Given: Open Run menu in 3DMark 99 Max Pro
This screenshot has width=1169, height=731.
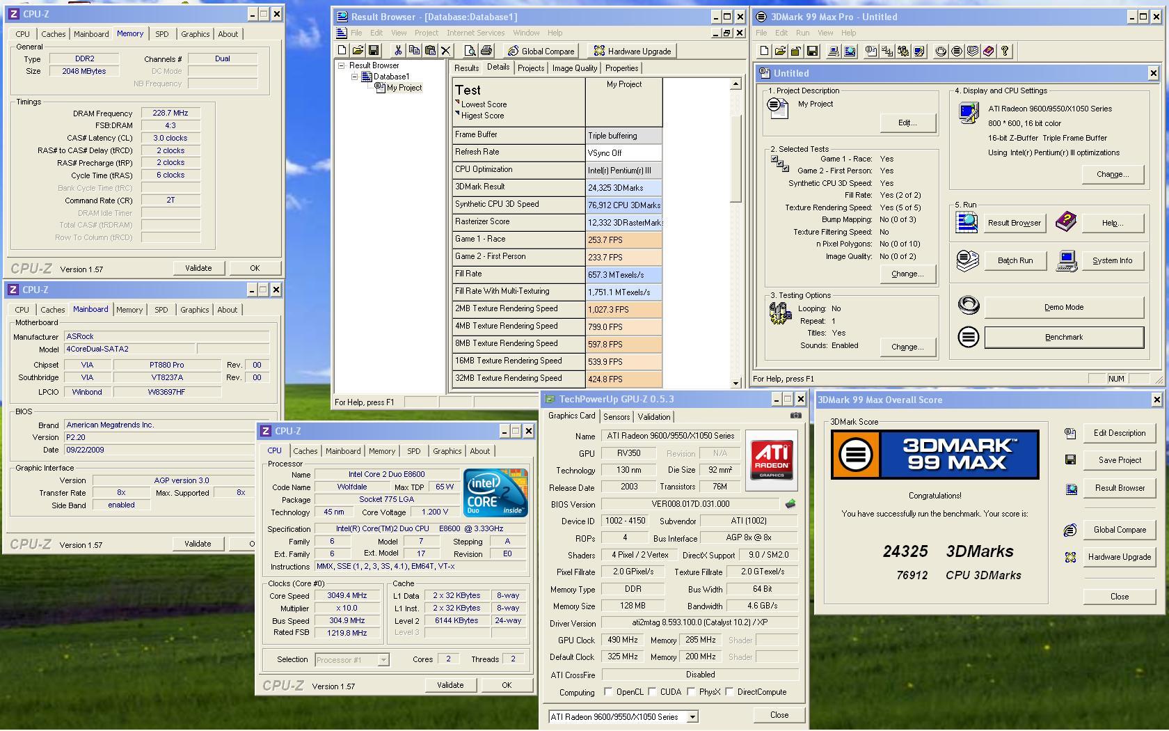Looking at the screenshot, I should click(802, 33).
